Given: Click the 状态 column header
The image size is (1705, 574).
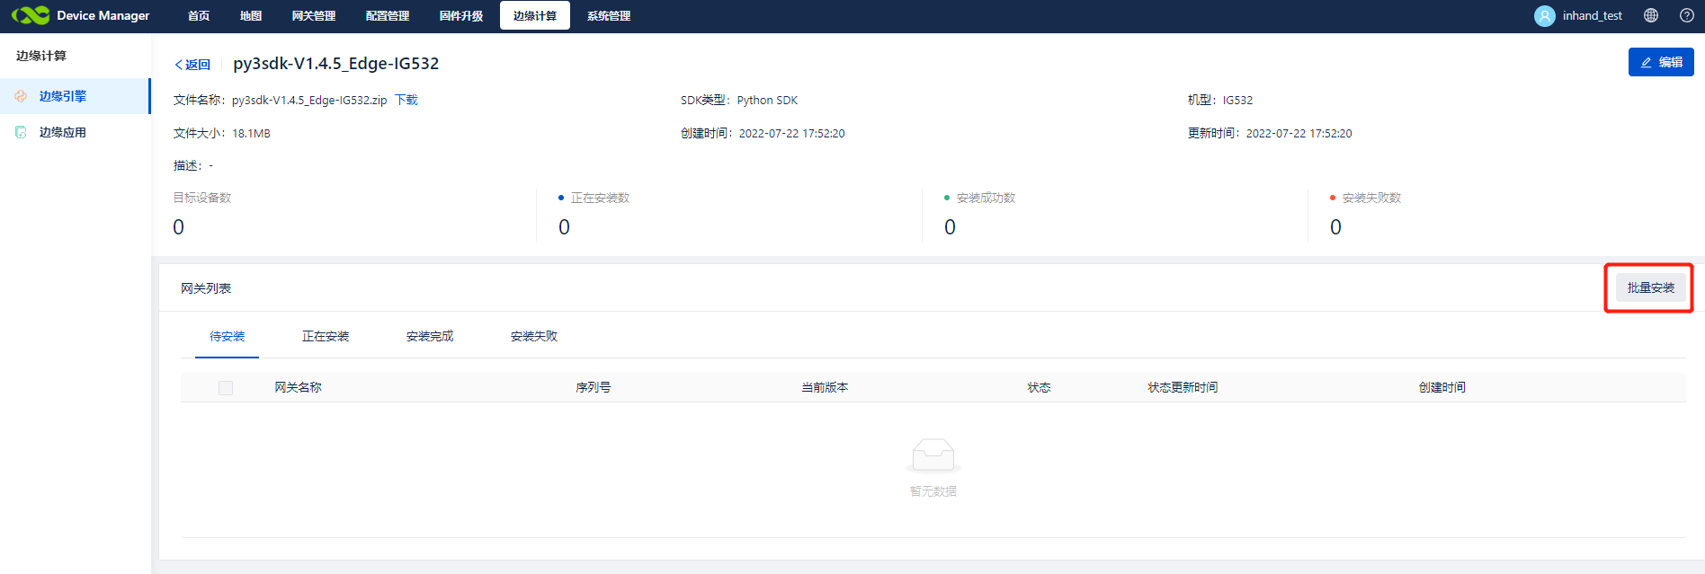Looking at the screenshot, I should coord(1040,387).
